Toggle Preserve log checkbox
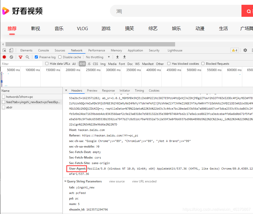253x214 pixels. (36, 57)
